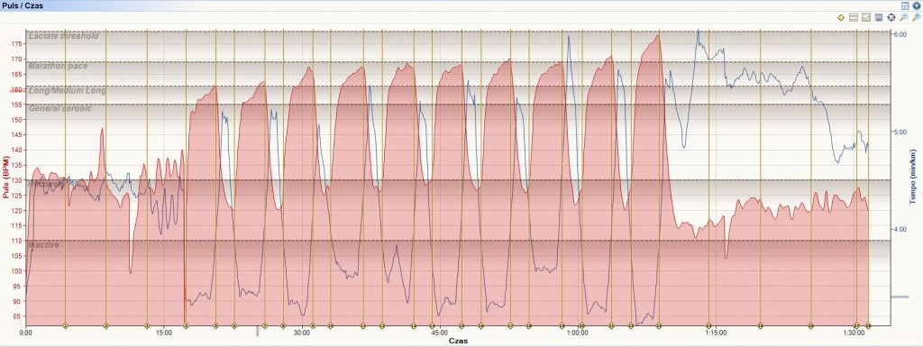Select lap marker 9 on the time axis
The height and width of the screenshot is (347, 923).
pyautogui.click(x=313, y=325)
